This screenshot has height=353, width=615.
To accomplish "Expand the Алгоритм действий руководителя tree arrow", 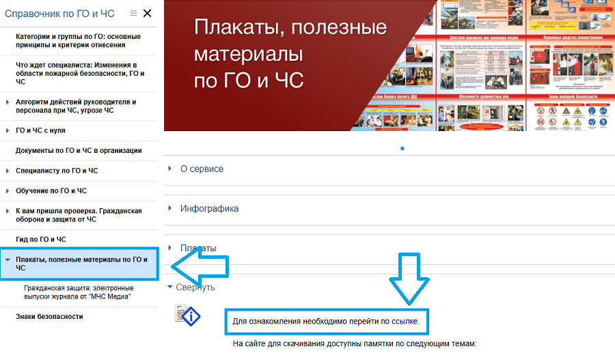I will (x=8, y=102).
